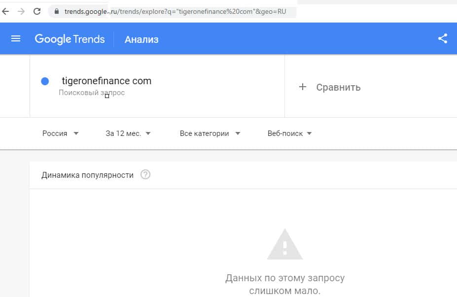457x297 pixels.
Task: Click the blue dot color swatch
Action: tap(45, 81)
